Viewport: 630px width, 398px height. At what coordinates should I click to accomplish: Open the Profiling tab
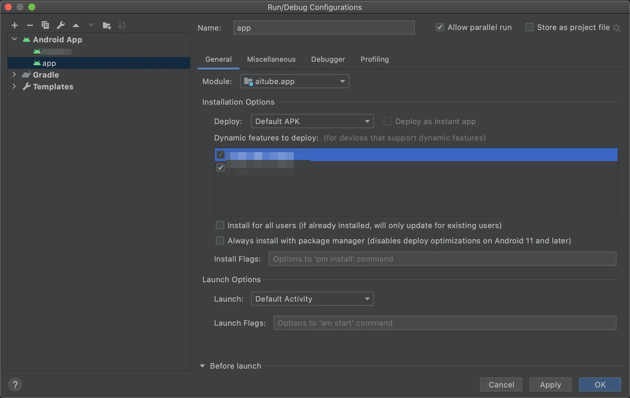coord(374,59)
